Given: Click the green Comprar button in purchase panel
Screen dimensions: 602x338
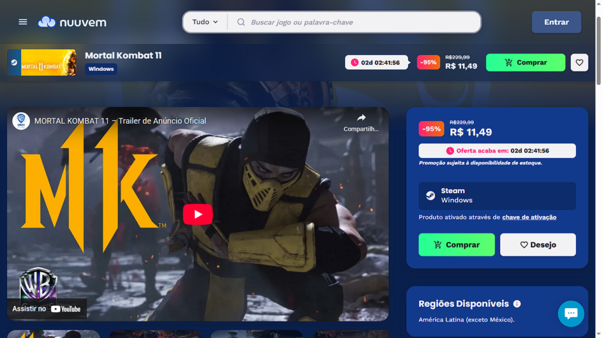Looking at the screenshot, I should (456, 245).
